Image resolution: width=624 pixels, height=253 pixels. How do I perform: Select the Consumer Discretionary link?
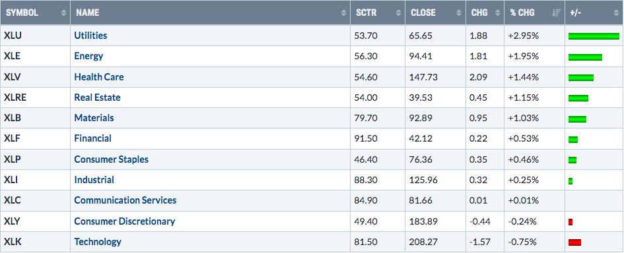pyautogui.click(x=125, y=221)
